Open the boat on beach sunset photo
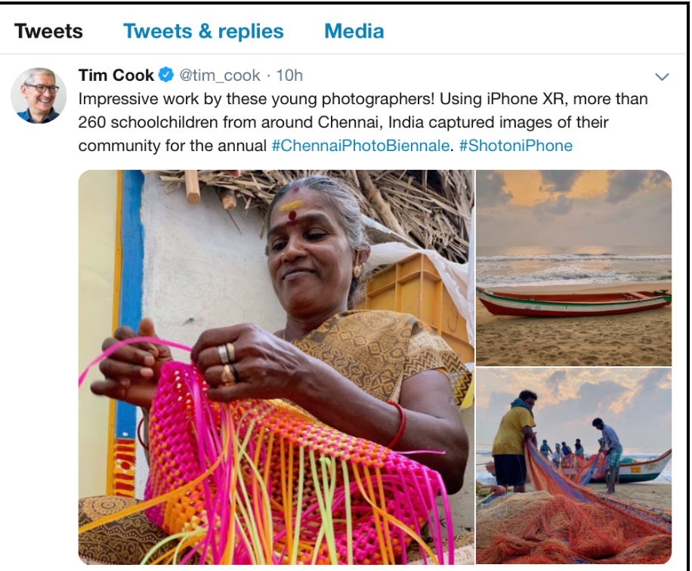The height and width of the screenshot is (571, 692). (x=573, y=268)
